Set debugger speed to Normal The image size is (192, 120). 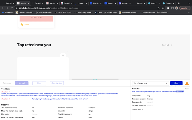(22, 83)
